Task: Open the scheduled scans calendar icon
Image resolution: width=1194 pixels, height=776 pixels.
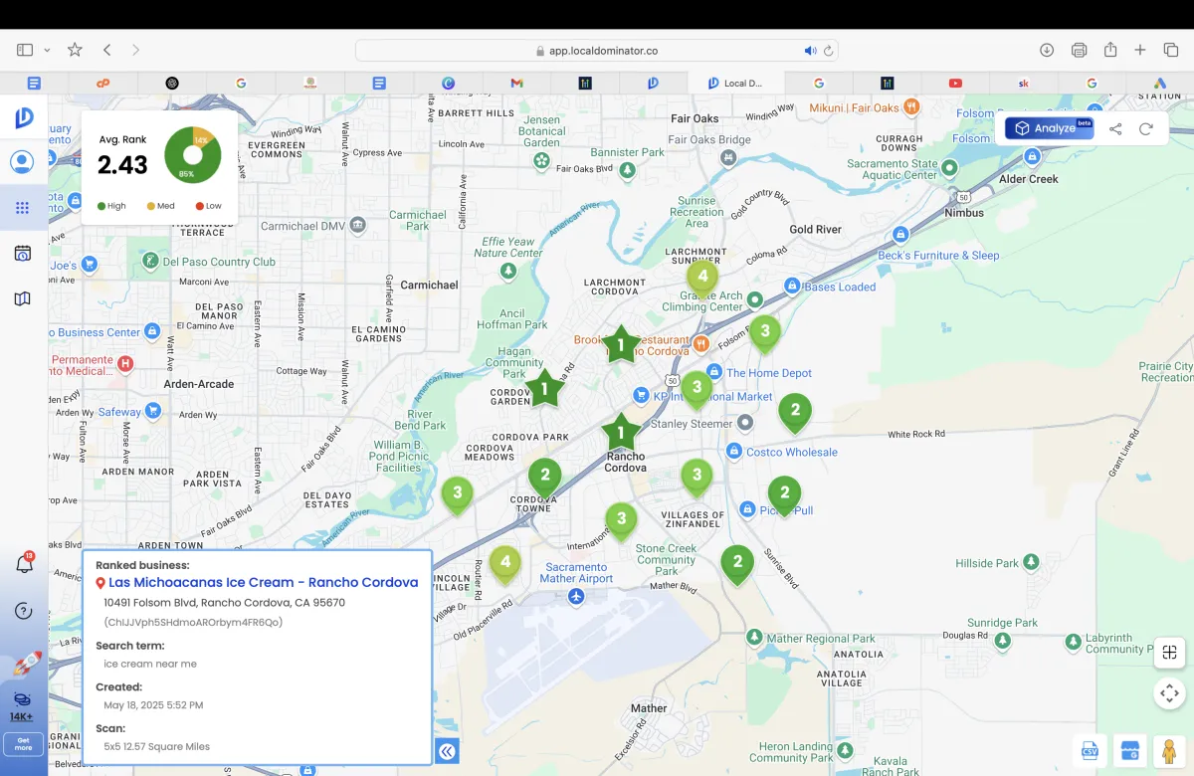Action: (22, 254)
